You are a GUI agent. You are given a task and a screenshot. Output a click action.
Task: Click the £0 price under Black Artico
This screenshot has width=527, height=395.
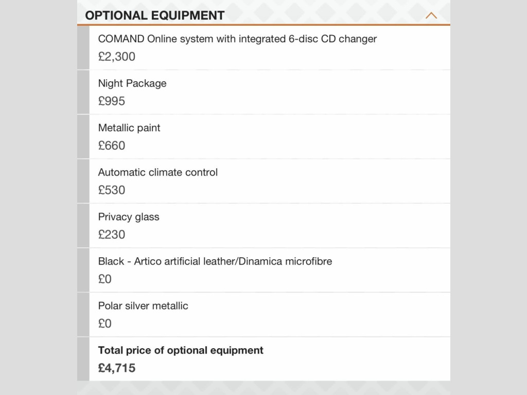(105, 279)
